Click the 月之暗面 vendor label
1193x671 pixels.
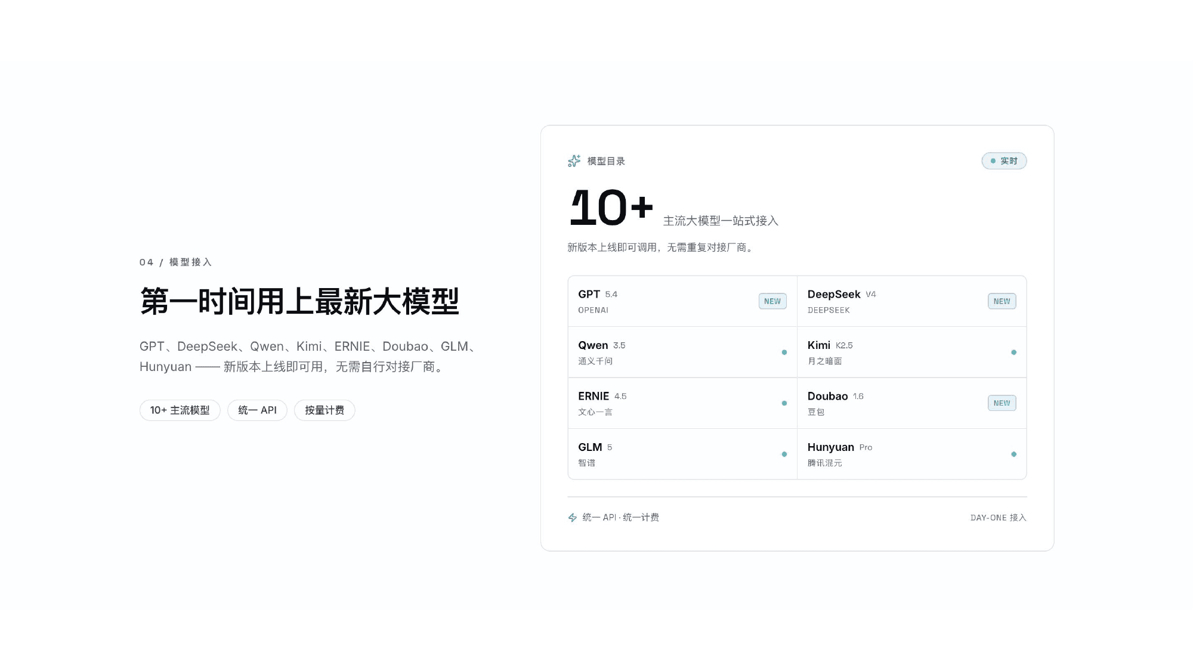[825, 361]
